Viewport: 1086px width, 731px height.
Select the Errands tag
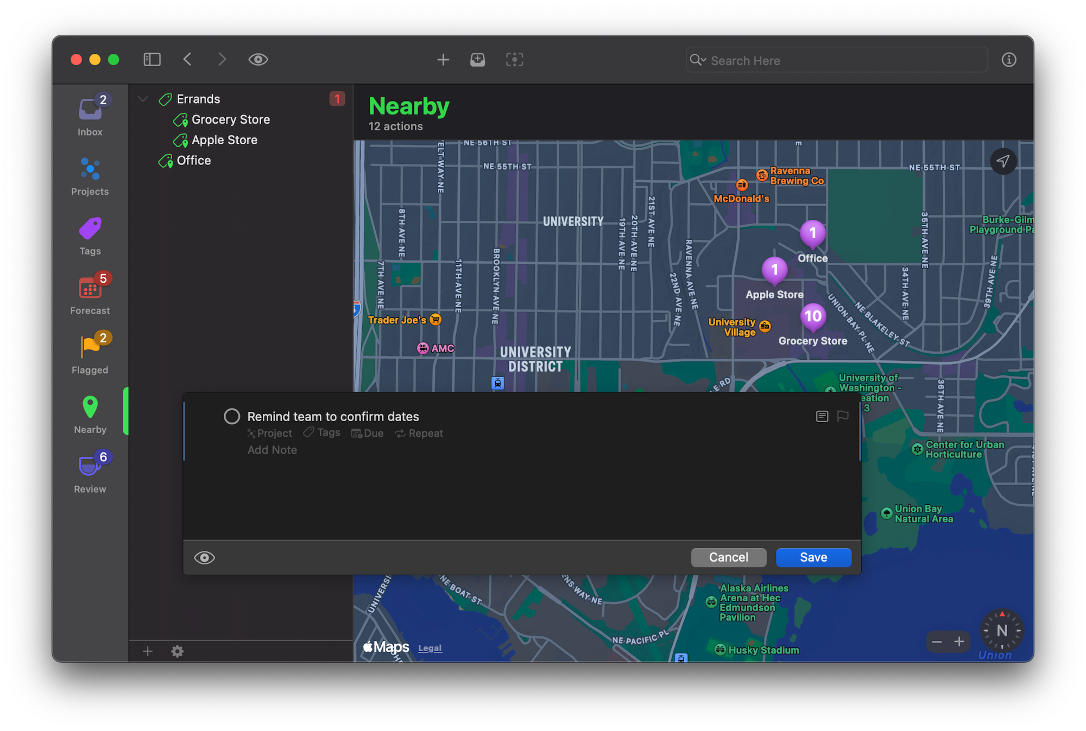[198, 99]
